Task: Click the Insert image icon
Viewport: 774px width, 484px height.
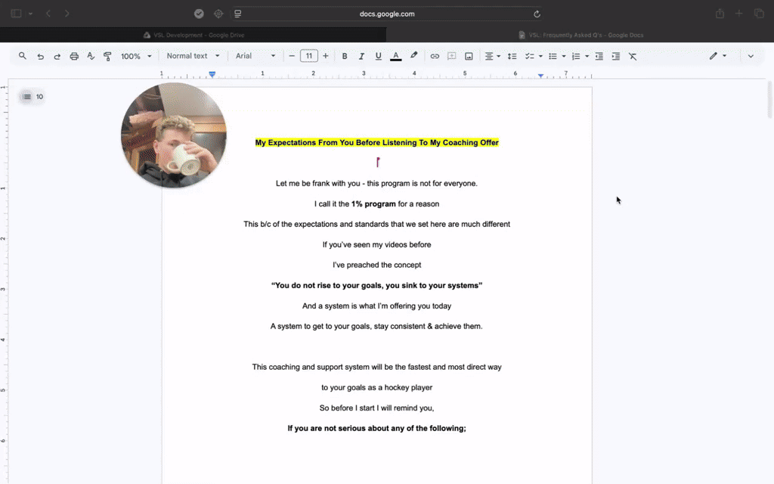Action: pos(469,56)
